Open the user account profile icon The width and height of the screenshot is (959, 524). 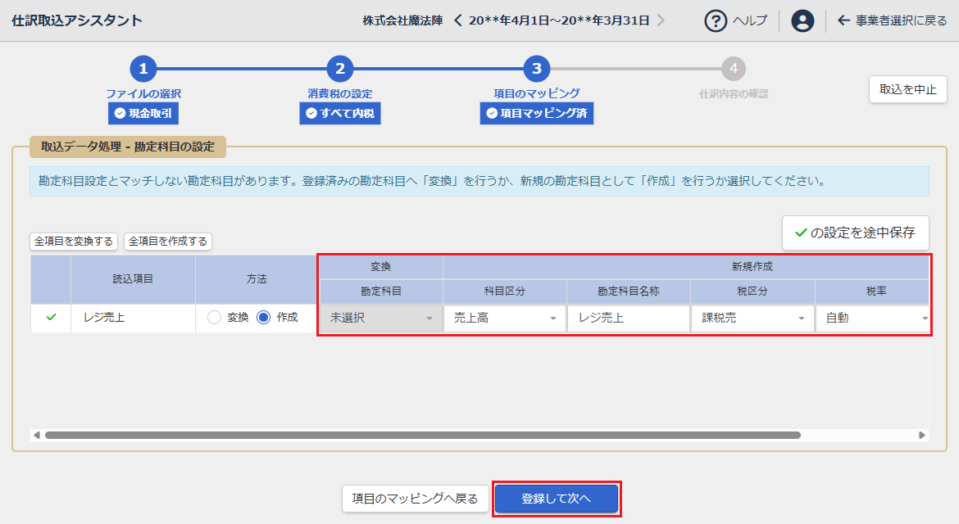point(802,20)
